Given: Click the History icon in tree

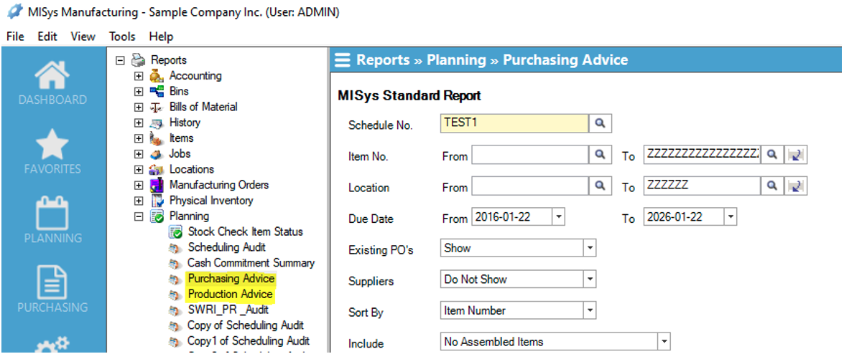Looking at the screenshot, I should click(x=157, y=123).
